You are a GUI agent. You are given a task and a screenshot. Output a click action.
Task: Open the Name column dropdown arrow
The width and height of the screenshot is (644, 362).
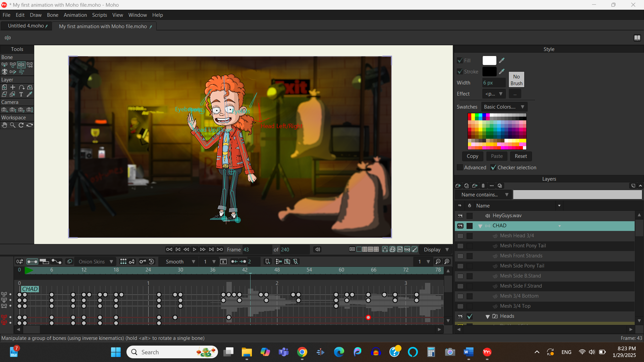(559, 206)
